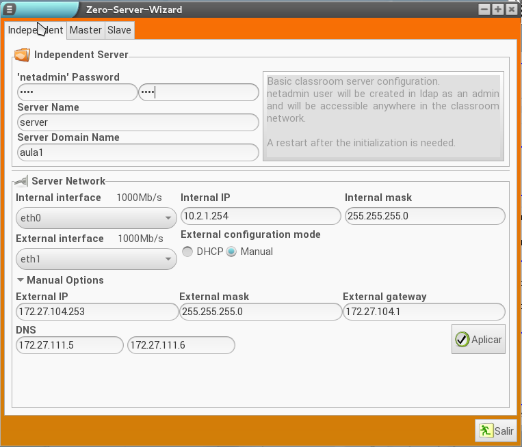Click the exit icon on Salir

pos(485,431)
